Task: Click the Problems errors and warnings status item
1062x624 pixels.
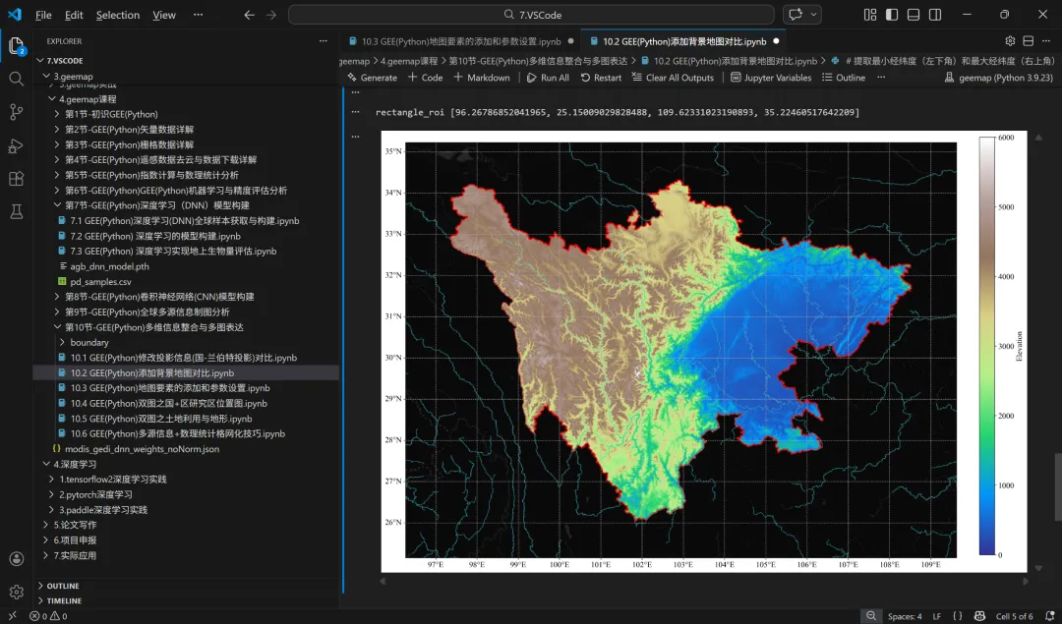Action: (49, 616)
